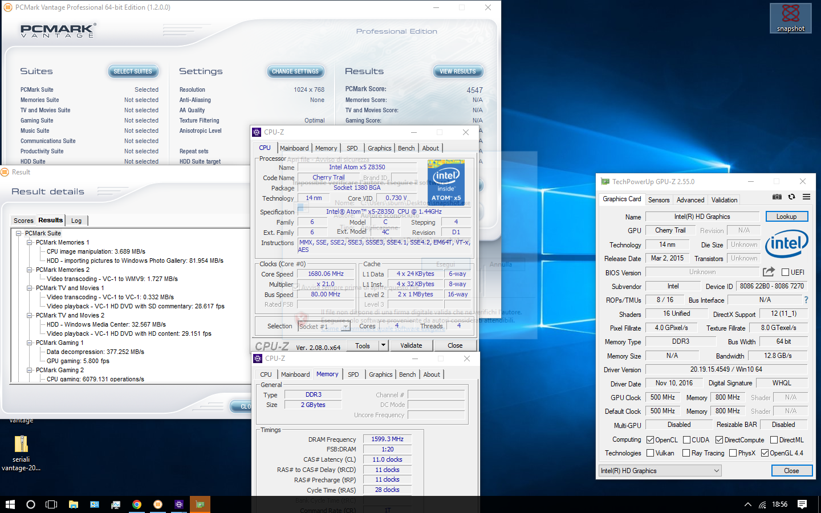Viewport: 821px width, 513px height.
Task: Open the CPU-Z Tools dropdown arrow
Action: click(x=383, y=345)
